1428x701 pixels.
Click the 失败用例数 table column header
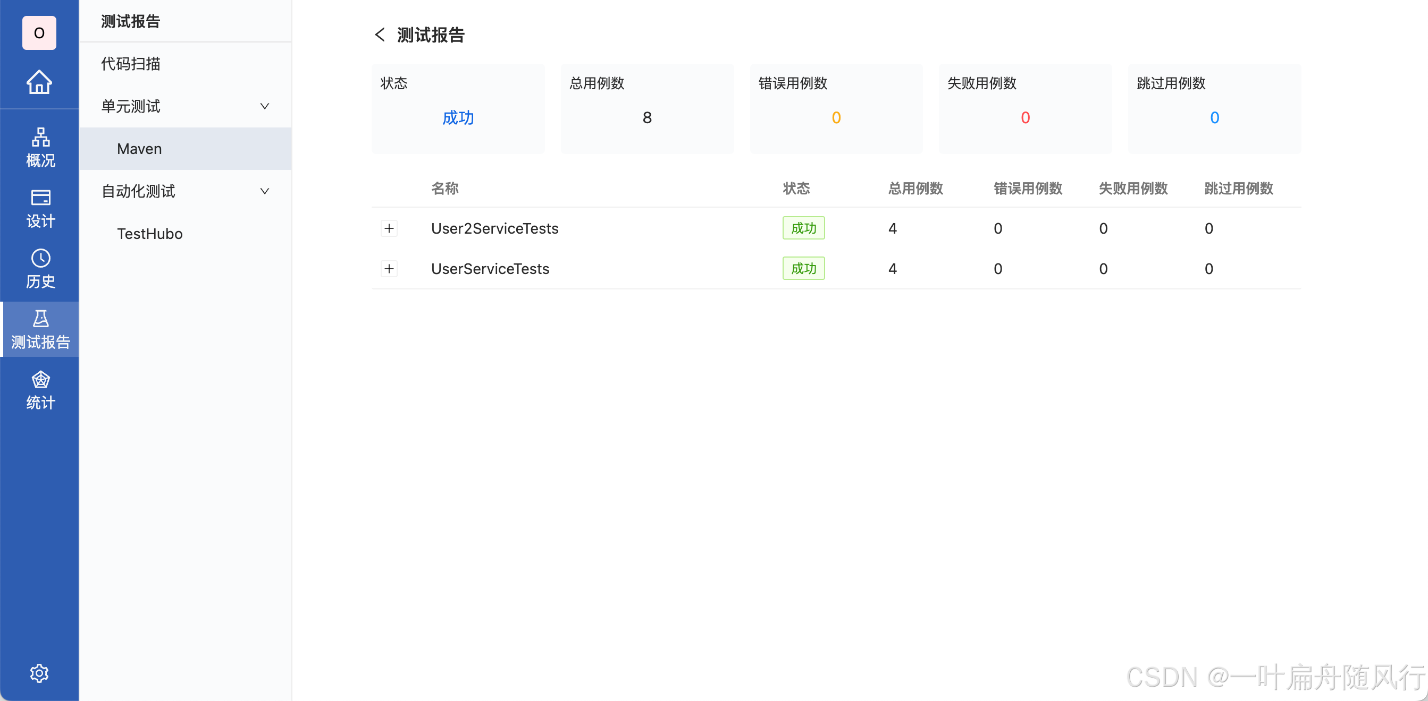[1133, 189]
